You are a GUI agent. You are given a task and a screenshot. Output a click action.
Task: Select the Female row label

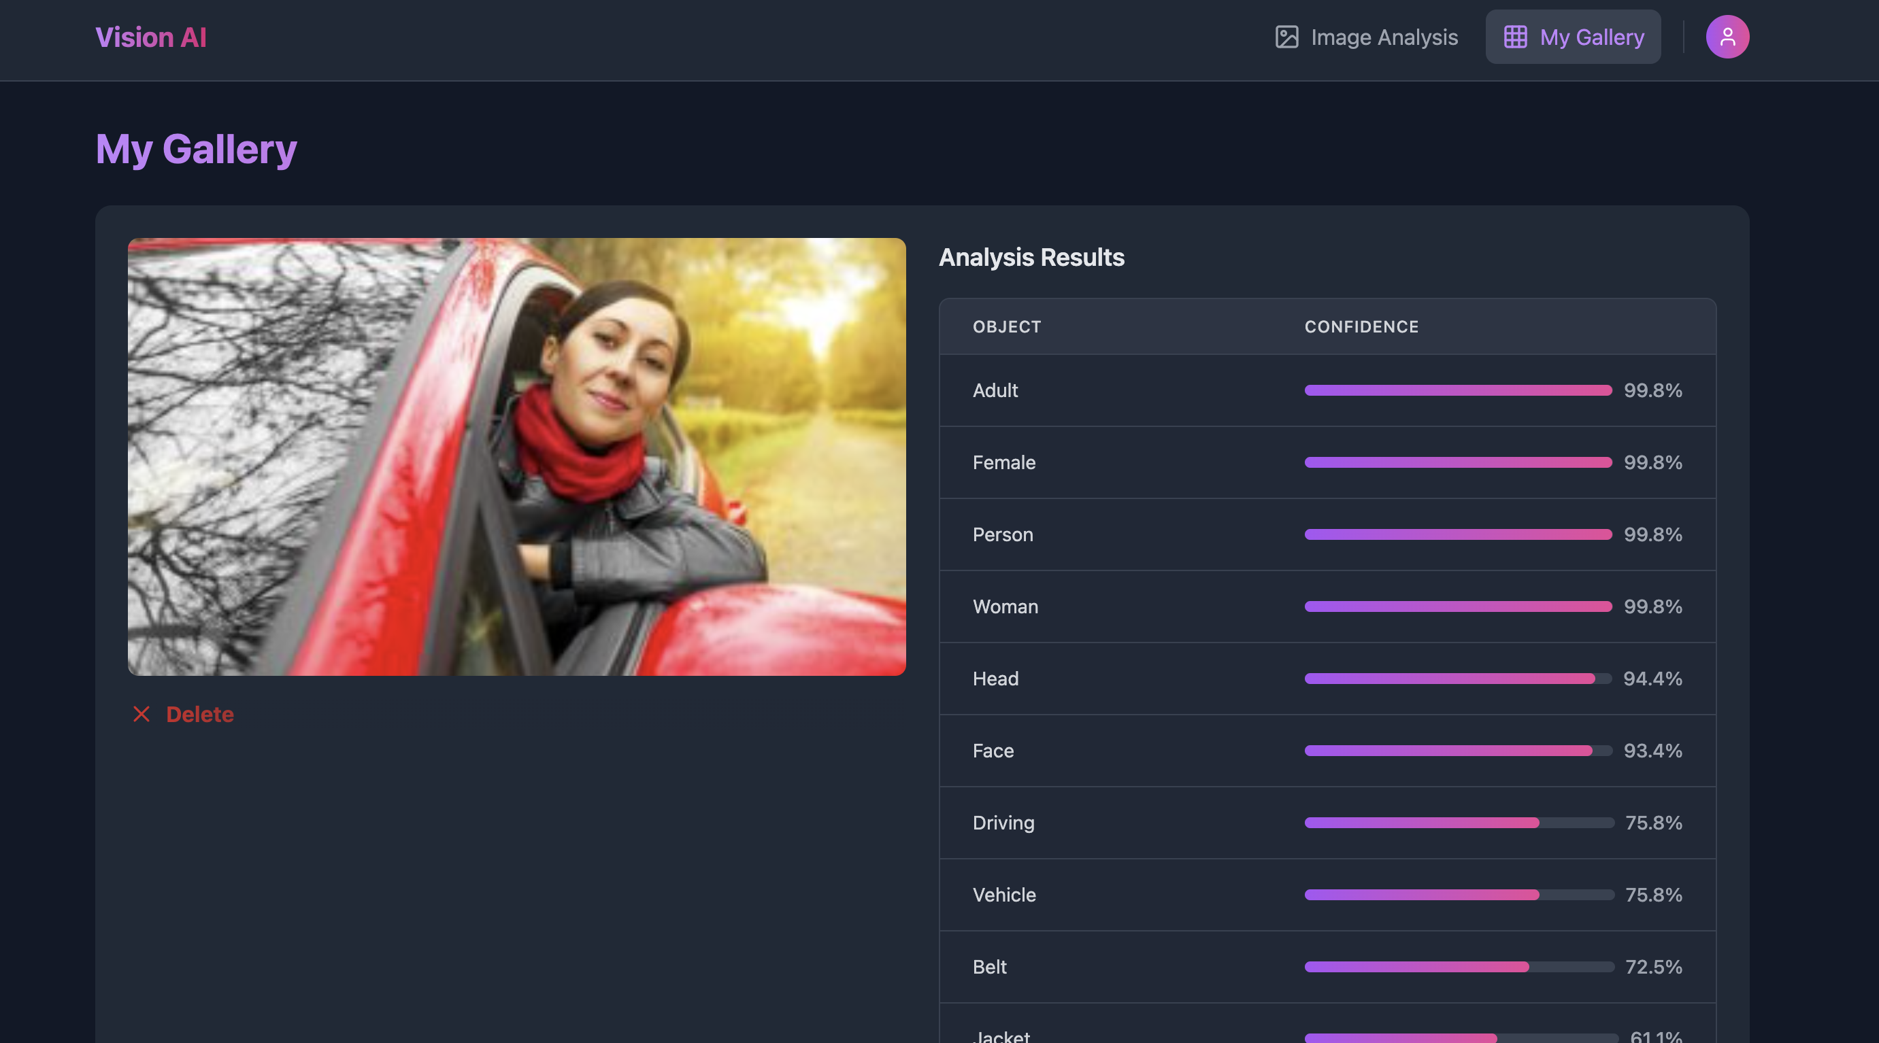click(x=1003, y=463)
